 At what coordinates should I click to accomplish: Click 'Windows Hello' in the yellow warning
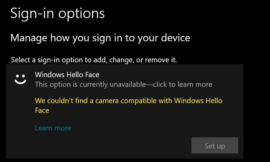tap(198, 101)
